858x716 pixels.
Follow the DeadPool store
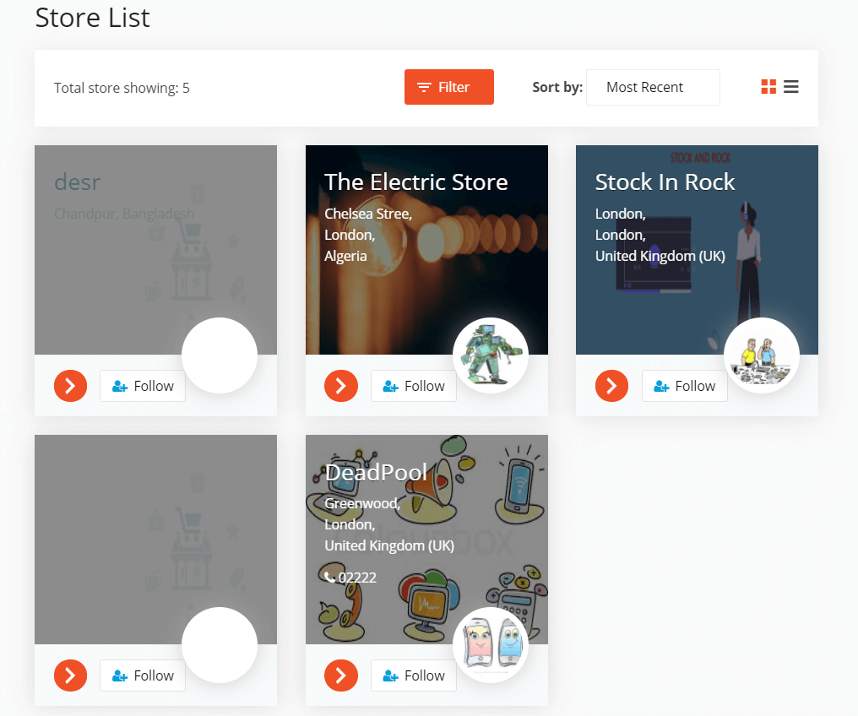point(413,675)
